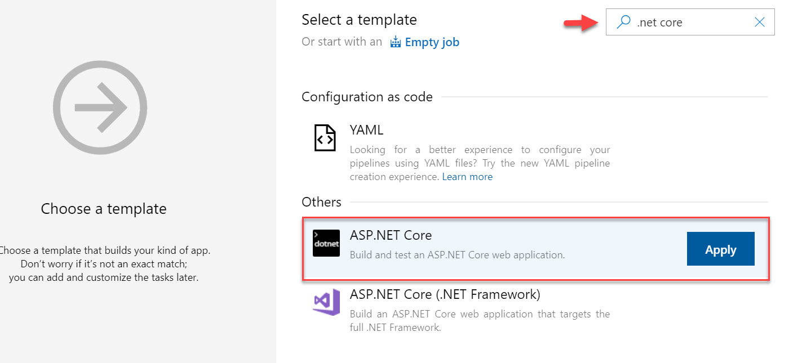Start with an Empty job
The image size is (793, 363).
[x=432, y=42]
